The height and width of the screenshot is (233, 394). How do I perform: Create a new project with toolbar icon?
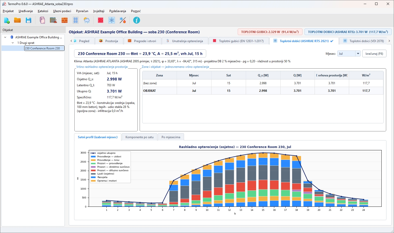[x=7, y=20]
